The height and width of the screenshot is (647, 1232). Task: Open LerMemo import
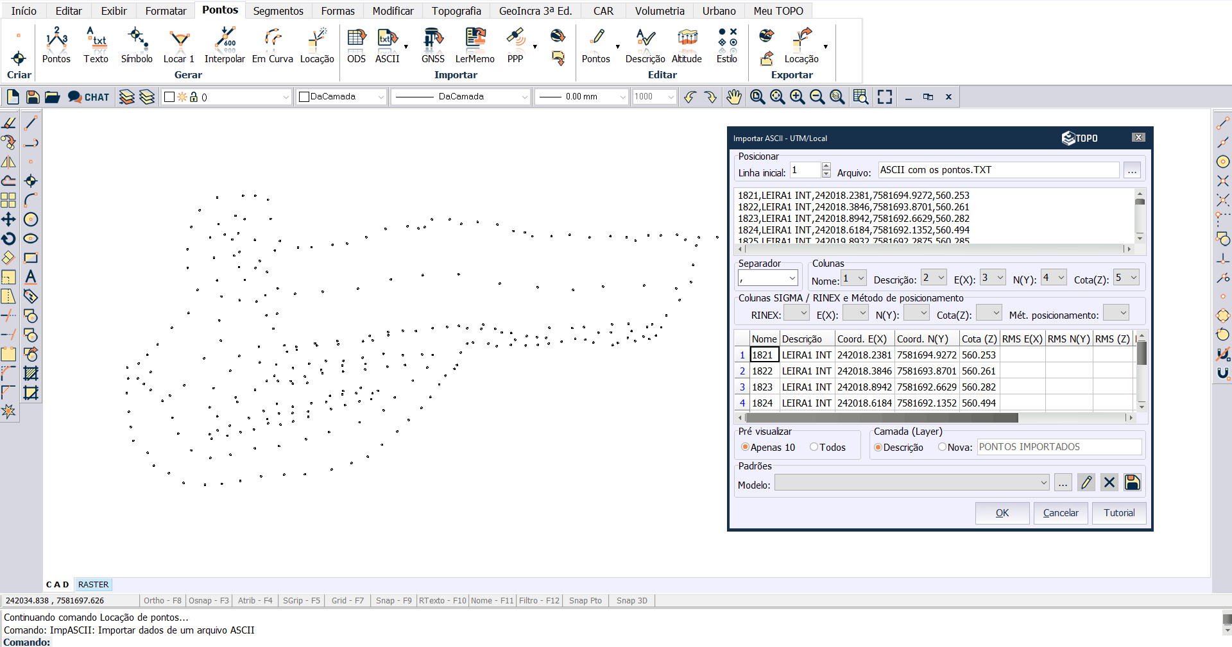coord(475,46)
